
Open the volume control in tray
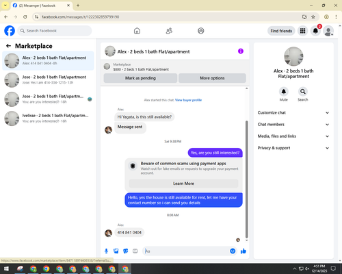pyautogui.click(x=307, y=269)
